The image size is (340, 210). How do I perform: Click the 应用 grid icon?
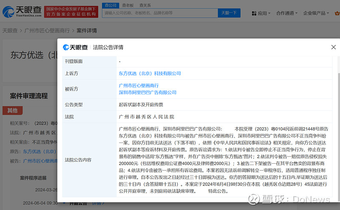click(x=254, y=14)
